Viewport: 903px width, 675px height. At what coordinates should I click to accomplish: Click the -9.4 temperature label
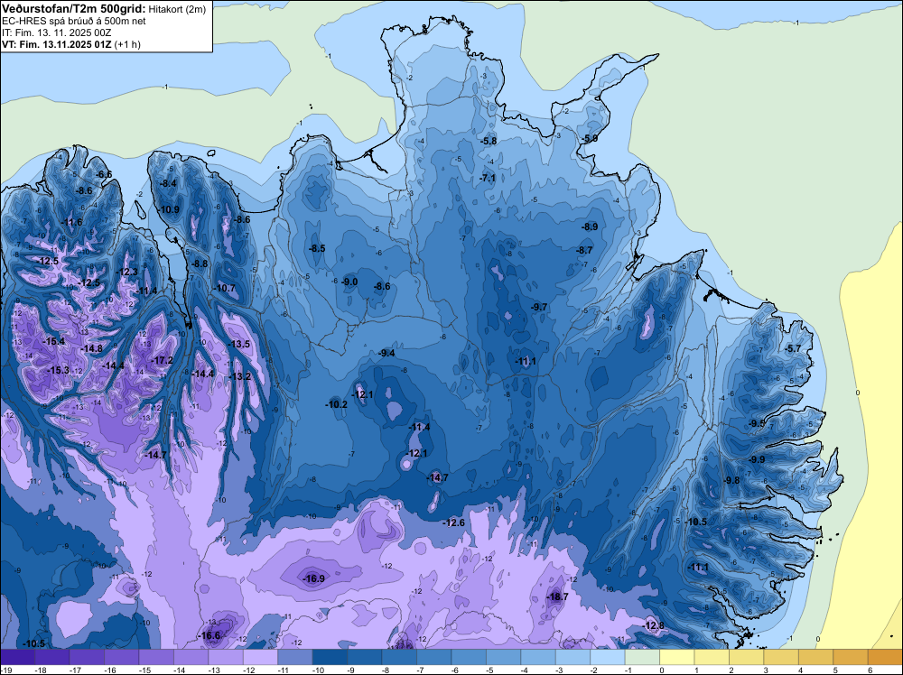pyautogui.click(x=386, y=353)
